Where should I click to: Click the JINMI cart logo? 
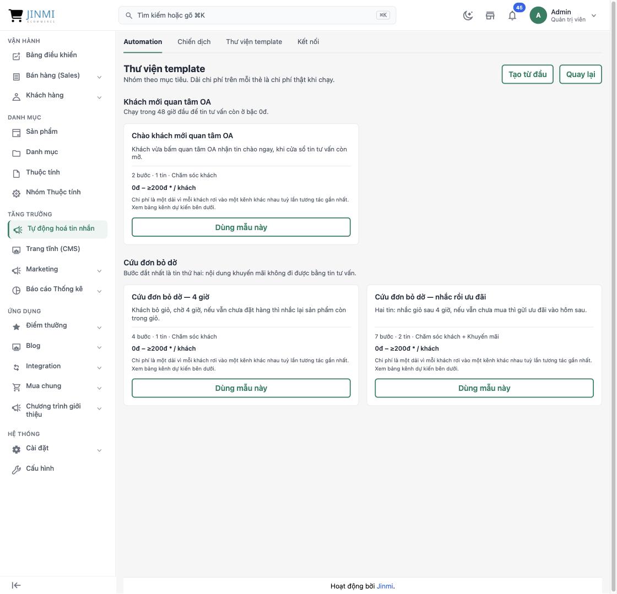[31, 15]
